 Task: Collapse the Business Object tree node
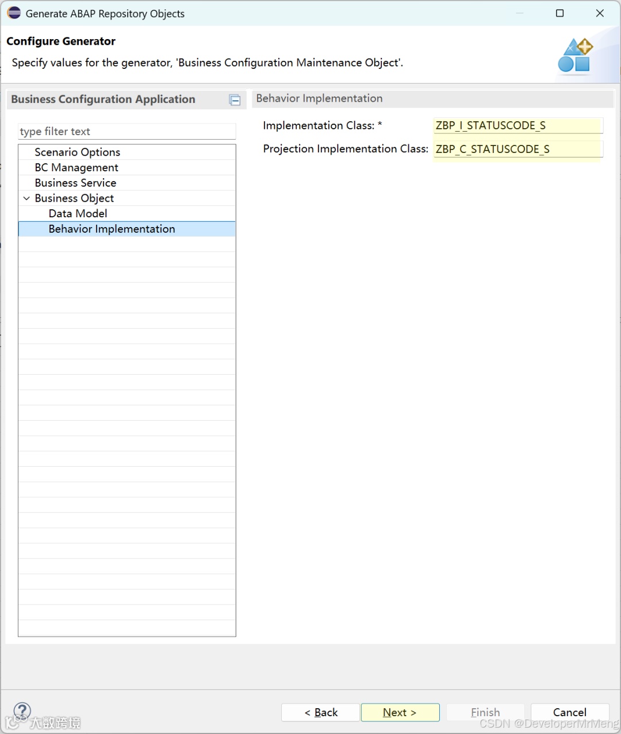[26, 198]
